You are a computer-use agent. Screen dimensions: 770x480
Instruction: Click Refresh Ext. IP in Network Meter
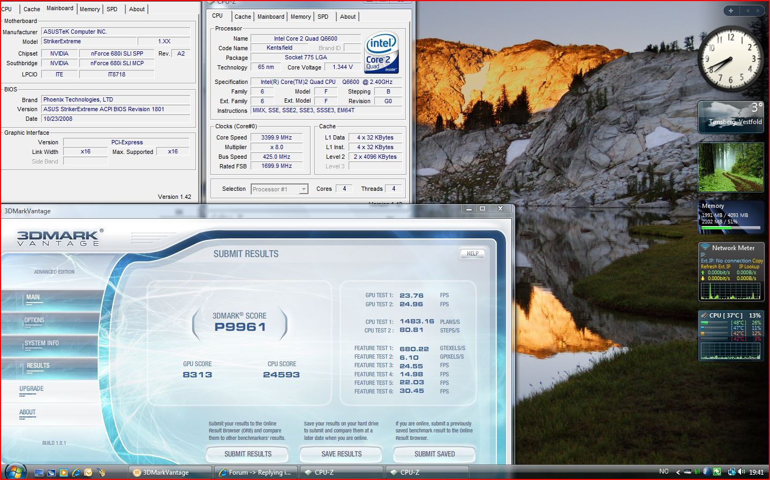click(715, 266)
